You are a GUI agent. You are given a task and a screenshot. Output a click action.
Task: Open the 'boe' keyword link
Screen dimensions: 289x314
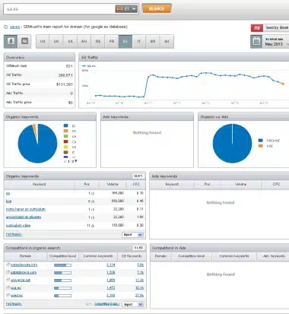tap(8, 201)
